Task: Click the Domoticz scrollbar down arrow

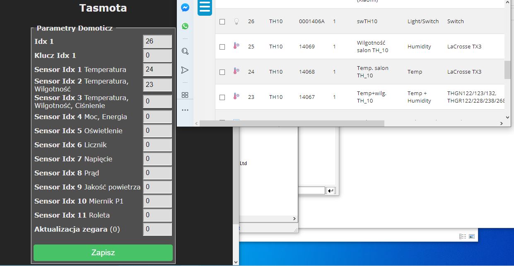Action: tap(507, 117)
